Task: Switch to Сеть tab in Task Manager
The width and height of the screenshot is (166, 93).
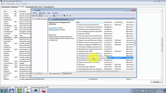Action: tap(40, 7)
